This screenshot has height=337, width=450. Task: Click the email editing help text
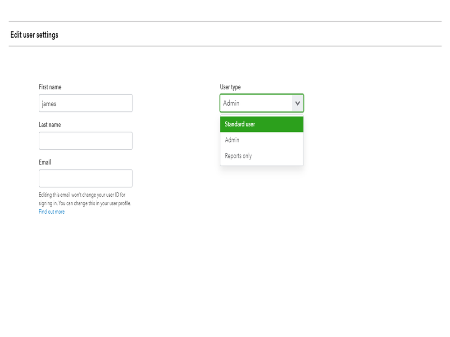85,199
